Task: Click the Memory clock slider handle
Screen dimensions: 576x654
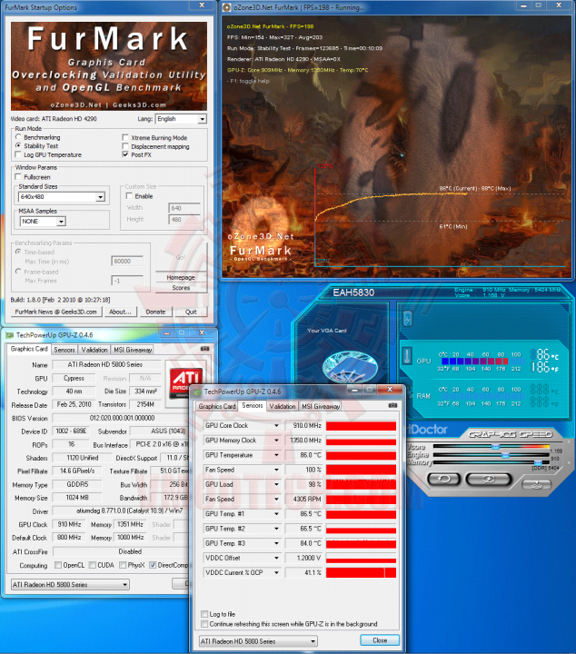Action: 538,463
